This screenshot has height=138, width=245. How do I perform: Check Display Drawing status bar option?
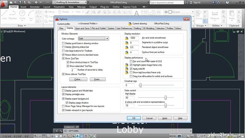(x=63, y=47)
